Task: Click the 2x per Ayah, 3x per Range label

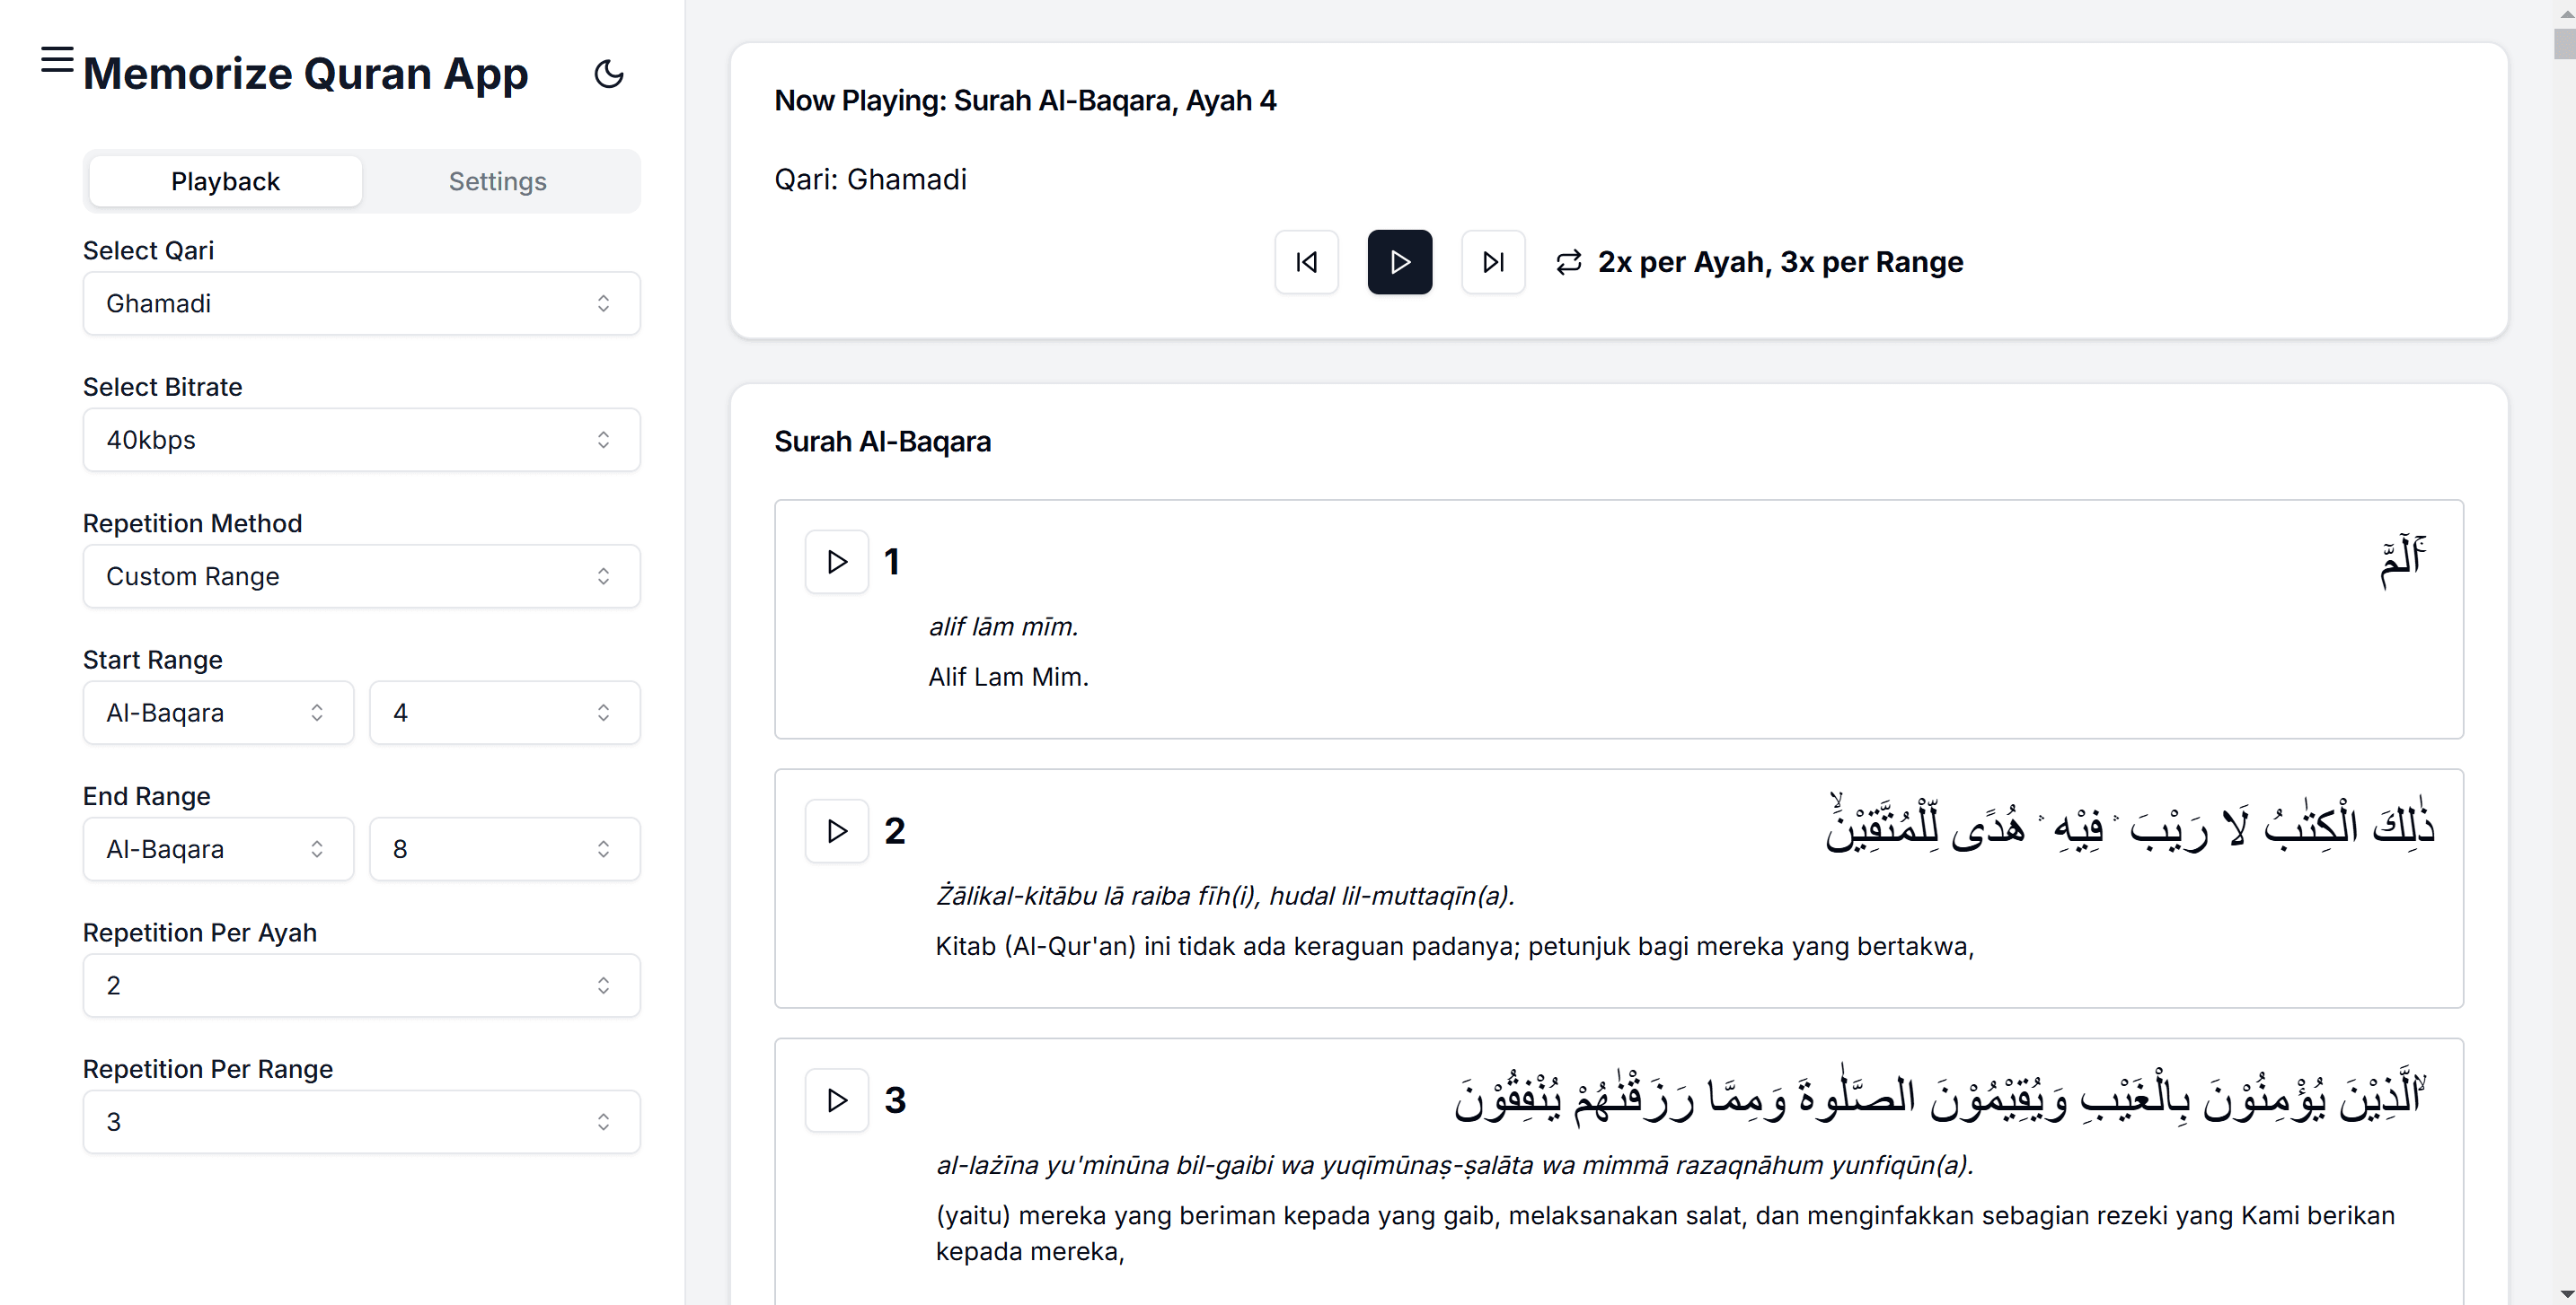Action: pos(1780,262)
